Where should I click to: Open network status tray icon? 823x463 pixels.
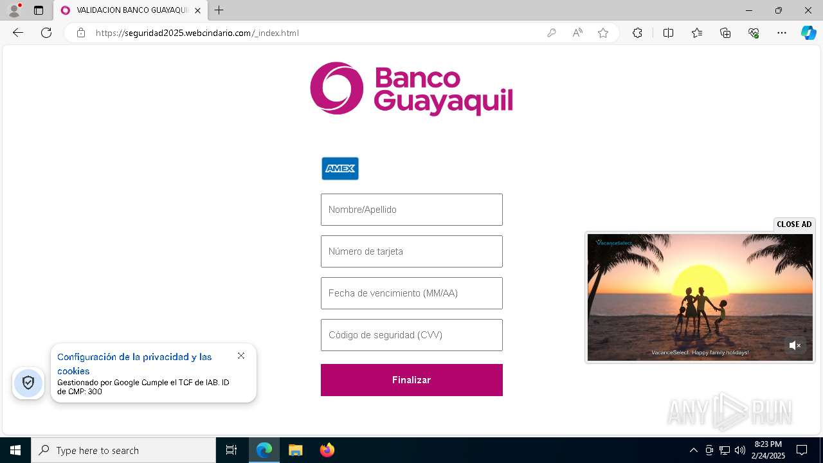[725, 450]
